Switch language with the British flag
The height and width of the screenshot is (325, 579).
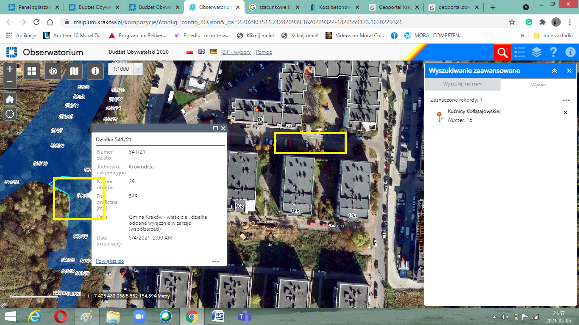click(x=202, y=52)
